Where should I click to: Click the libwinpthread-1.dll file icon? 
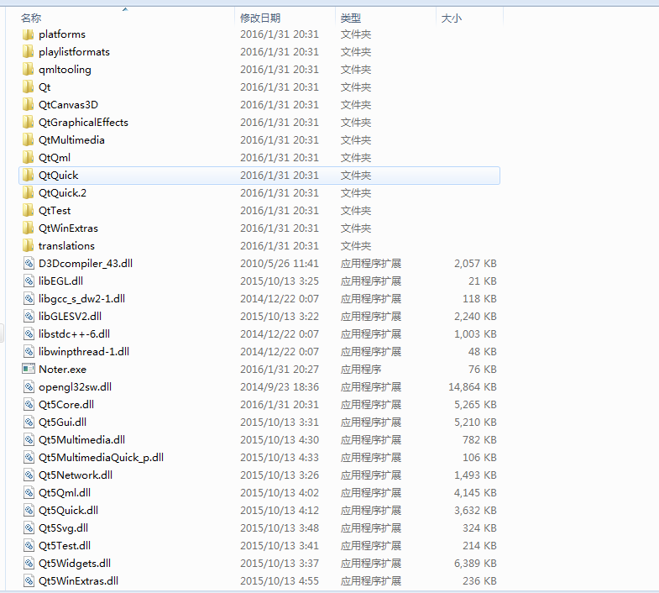tap(29, 352)
